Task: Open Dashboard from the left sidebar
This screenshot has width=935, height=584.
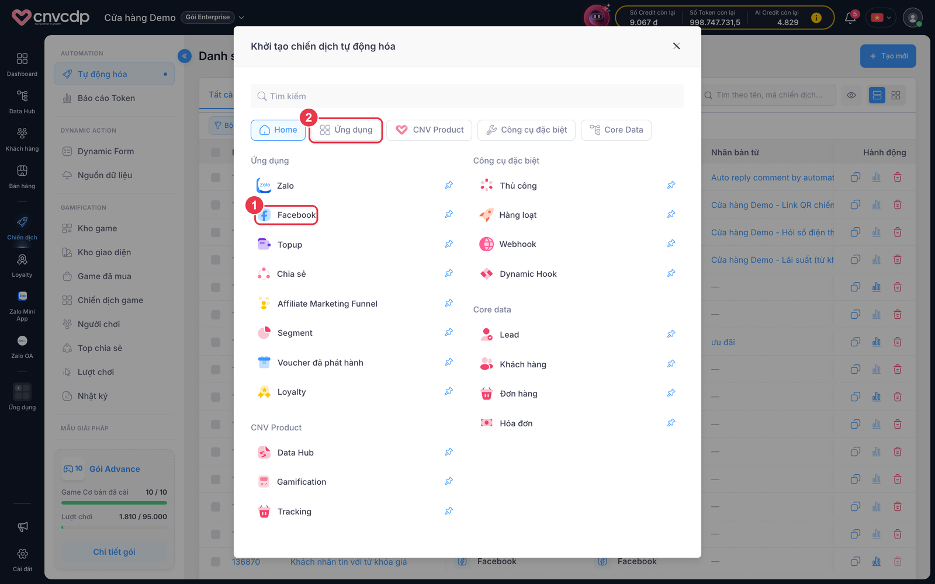Action: [22, 64]
